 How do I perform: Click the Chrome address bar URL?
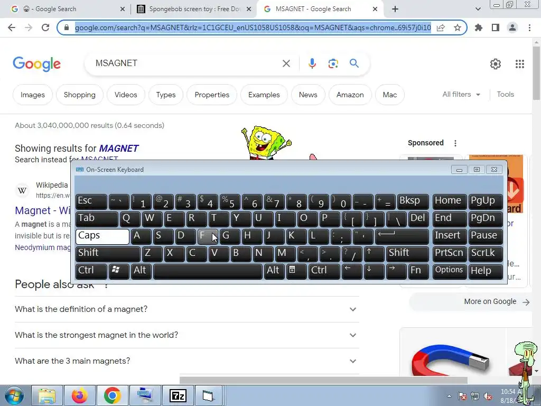tap(253, 27)
